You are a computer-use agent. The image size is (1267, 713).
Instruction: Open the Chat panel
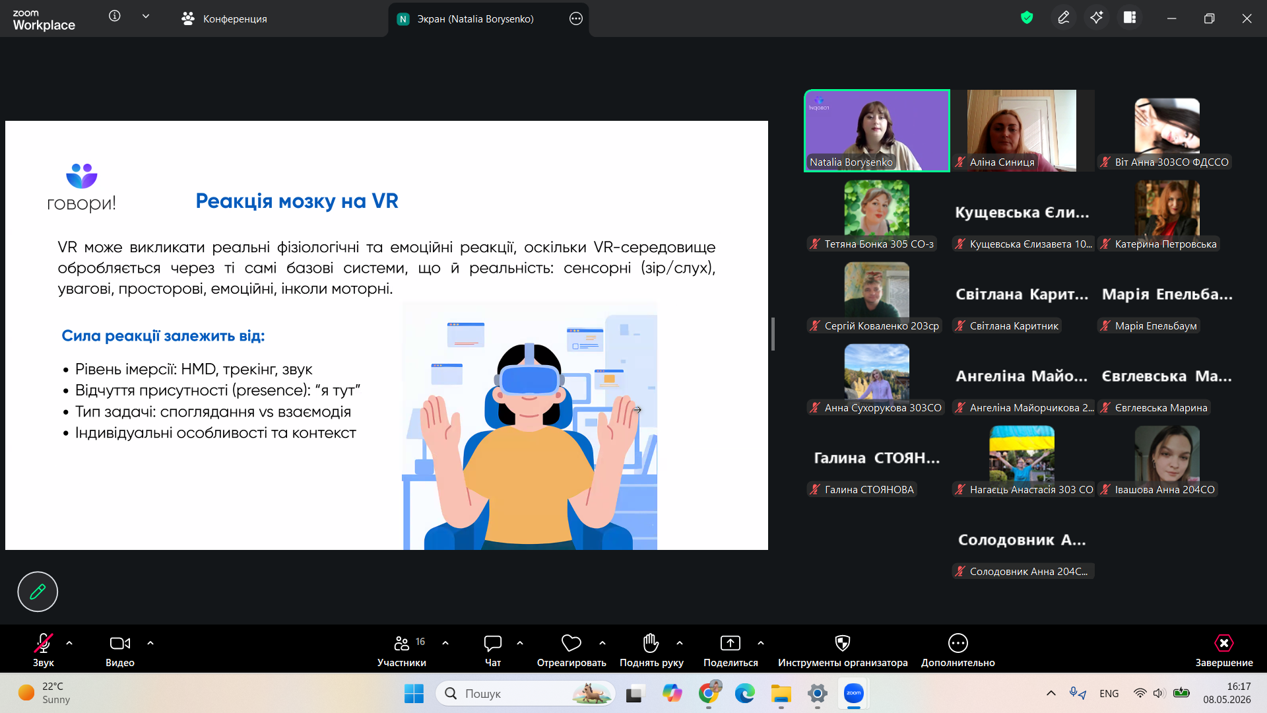[493, 651]
